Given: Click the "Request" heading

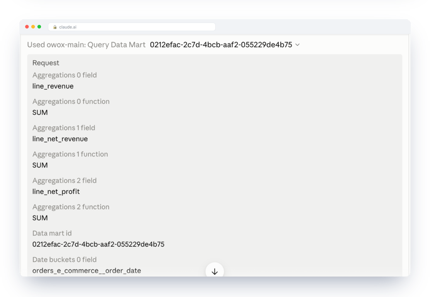Looking at the screenshot, I should click(x=46, y=63).
